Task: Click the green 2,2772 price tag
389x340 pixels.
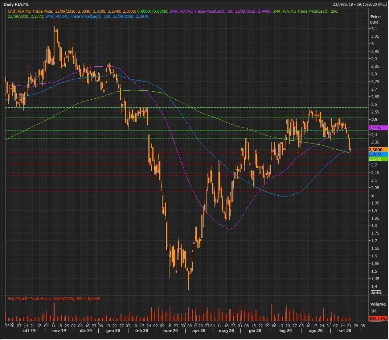Action: tap(378, 159)
